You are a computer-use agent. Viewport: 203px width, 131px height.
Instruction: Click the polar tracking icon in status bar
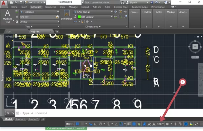click(101, 124)
